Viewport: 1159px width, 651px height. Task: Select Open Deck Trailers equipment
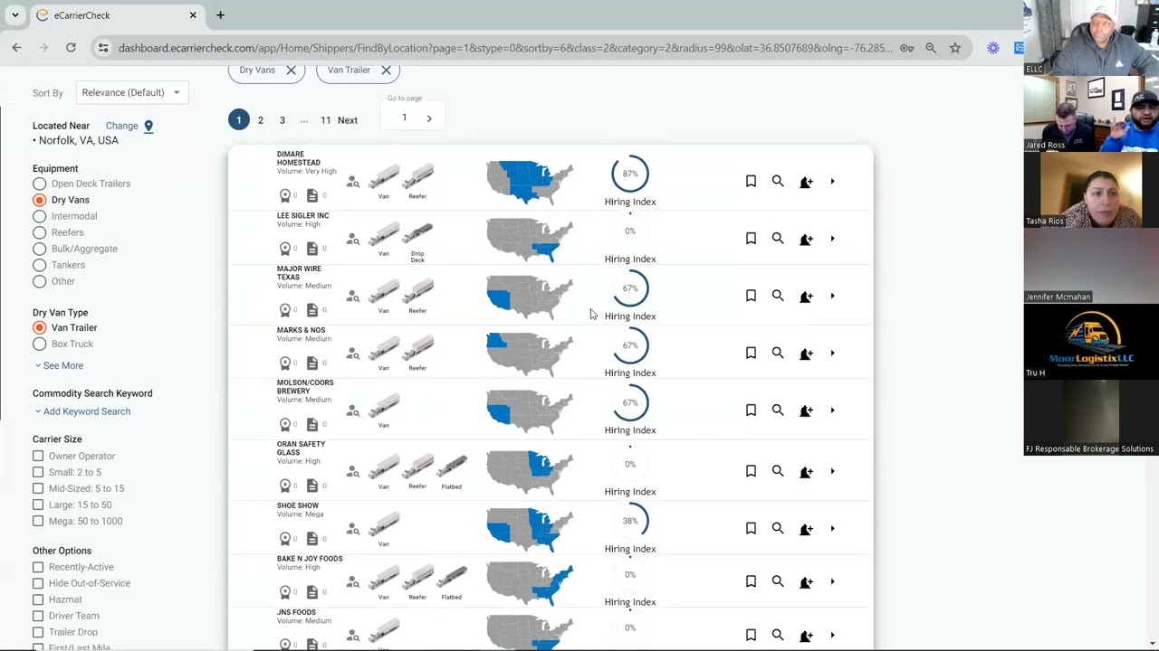point(39,184)
